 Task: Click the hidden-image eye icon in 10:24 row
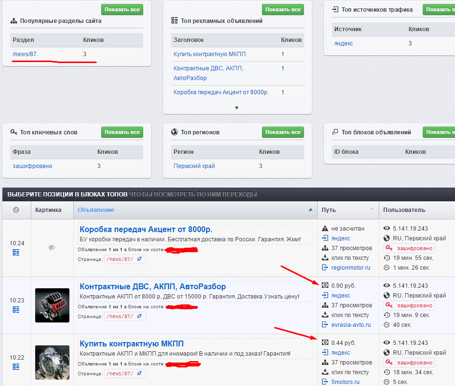pos(52,248)
